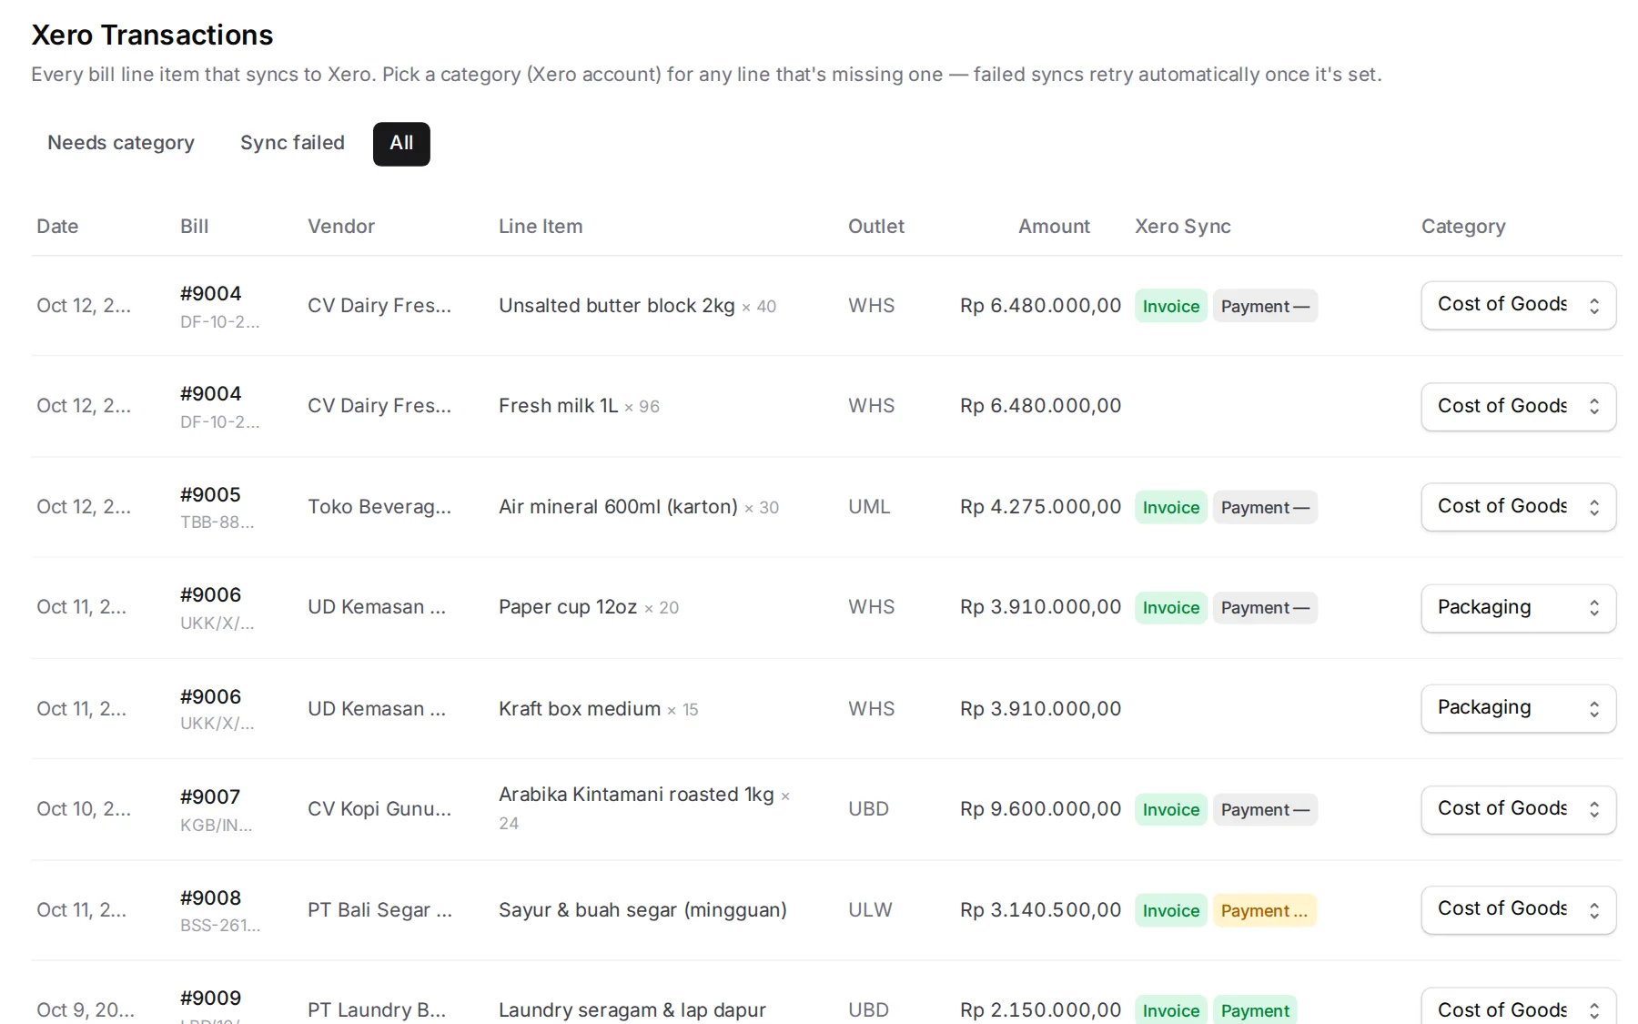Click Invoice badge on Air mineral row
The image size is (1638, 1024).
pos(1171,508)
